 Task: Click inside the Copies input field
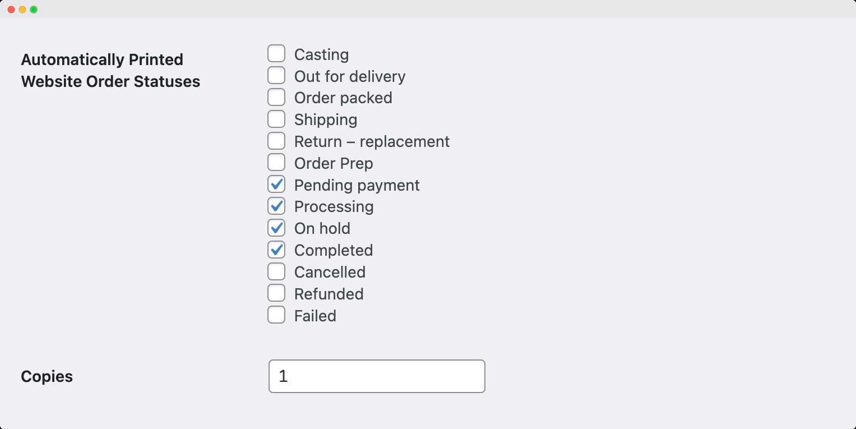[x=377, y=376]
